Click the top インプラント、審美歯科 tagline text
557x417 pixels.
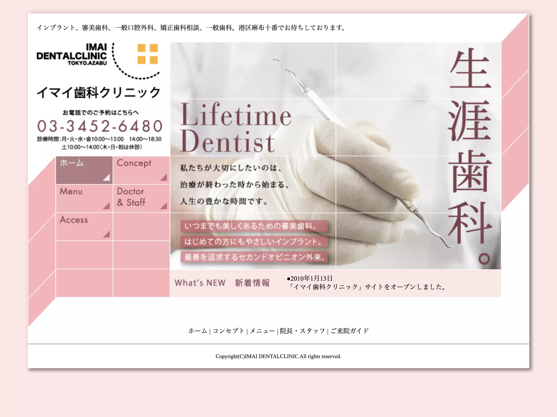[191, 28]
